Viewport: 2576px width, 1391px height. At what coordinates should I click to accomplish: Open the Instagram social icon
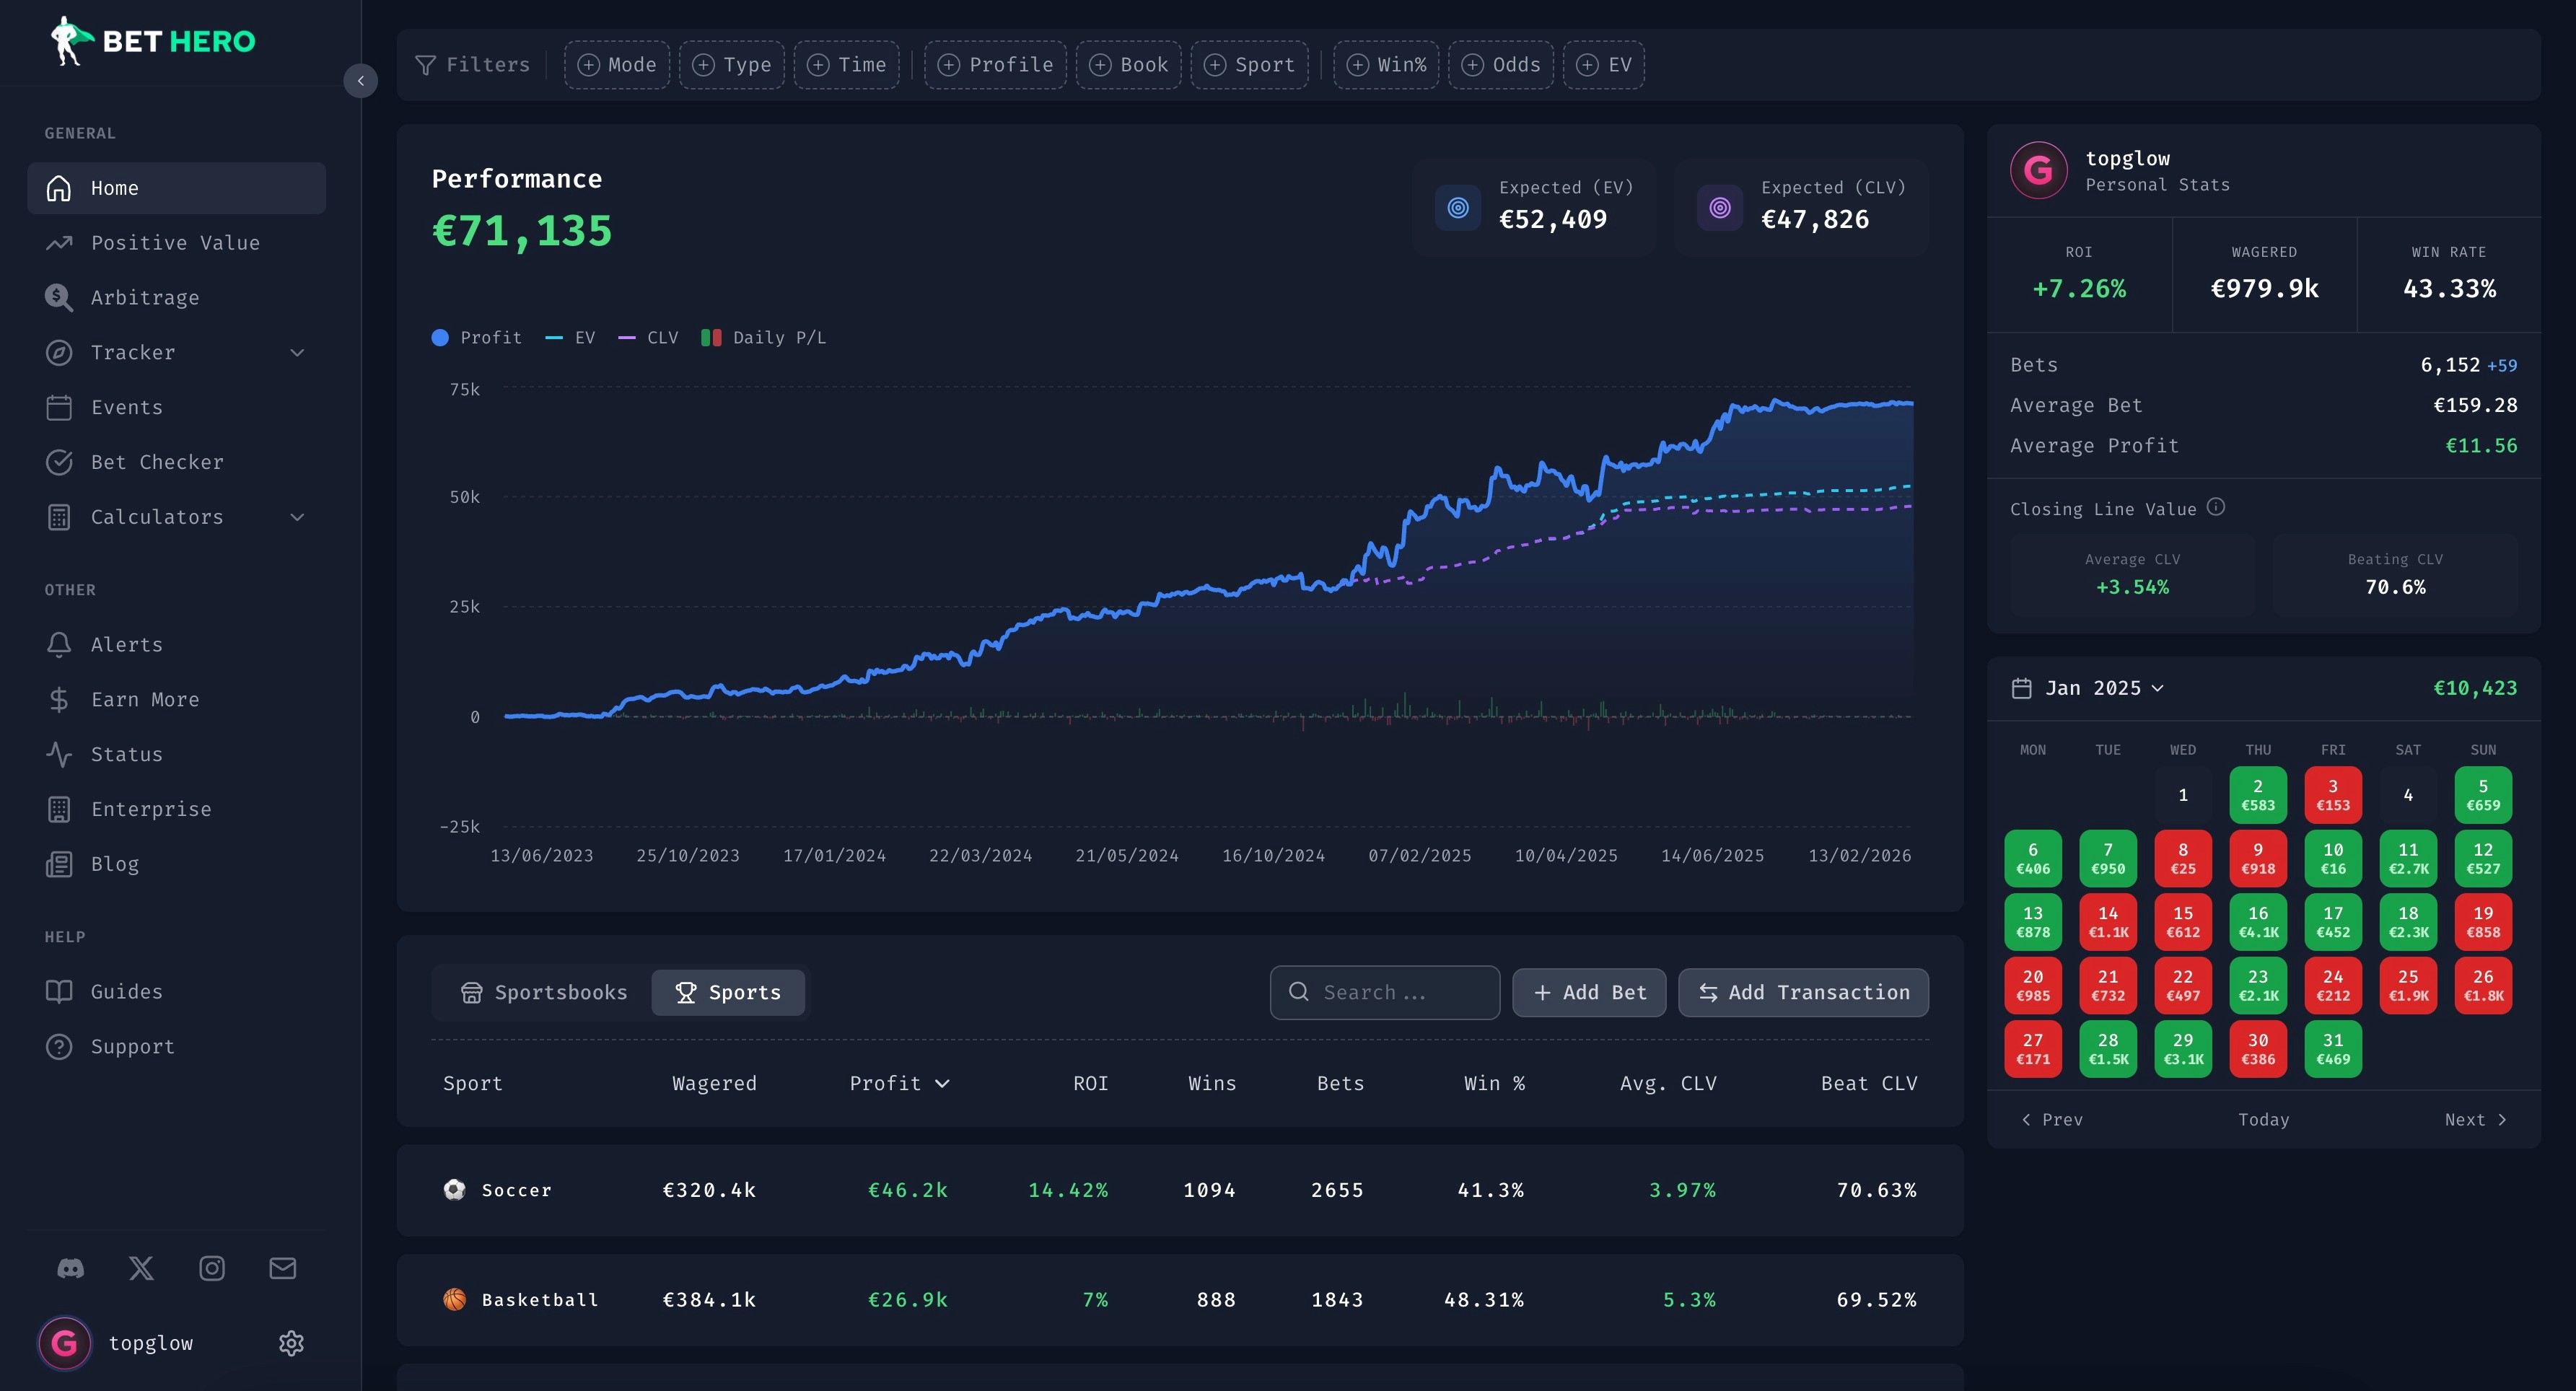(211, 1268)
